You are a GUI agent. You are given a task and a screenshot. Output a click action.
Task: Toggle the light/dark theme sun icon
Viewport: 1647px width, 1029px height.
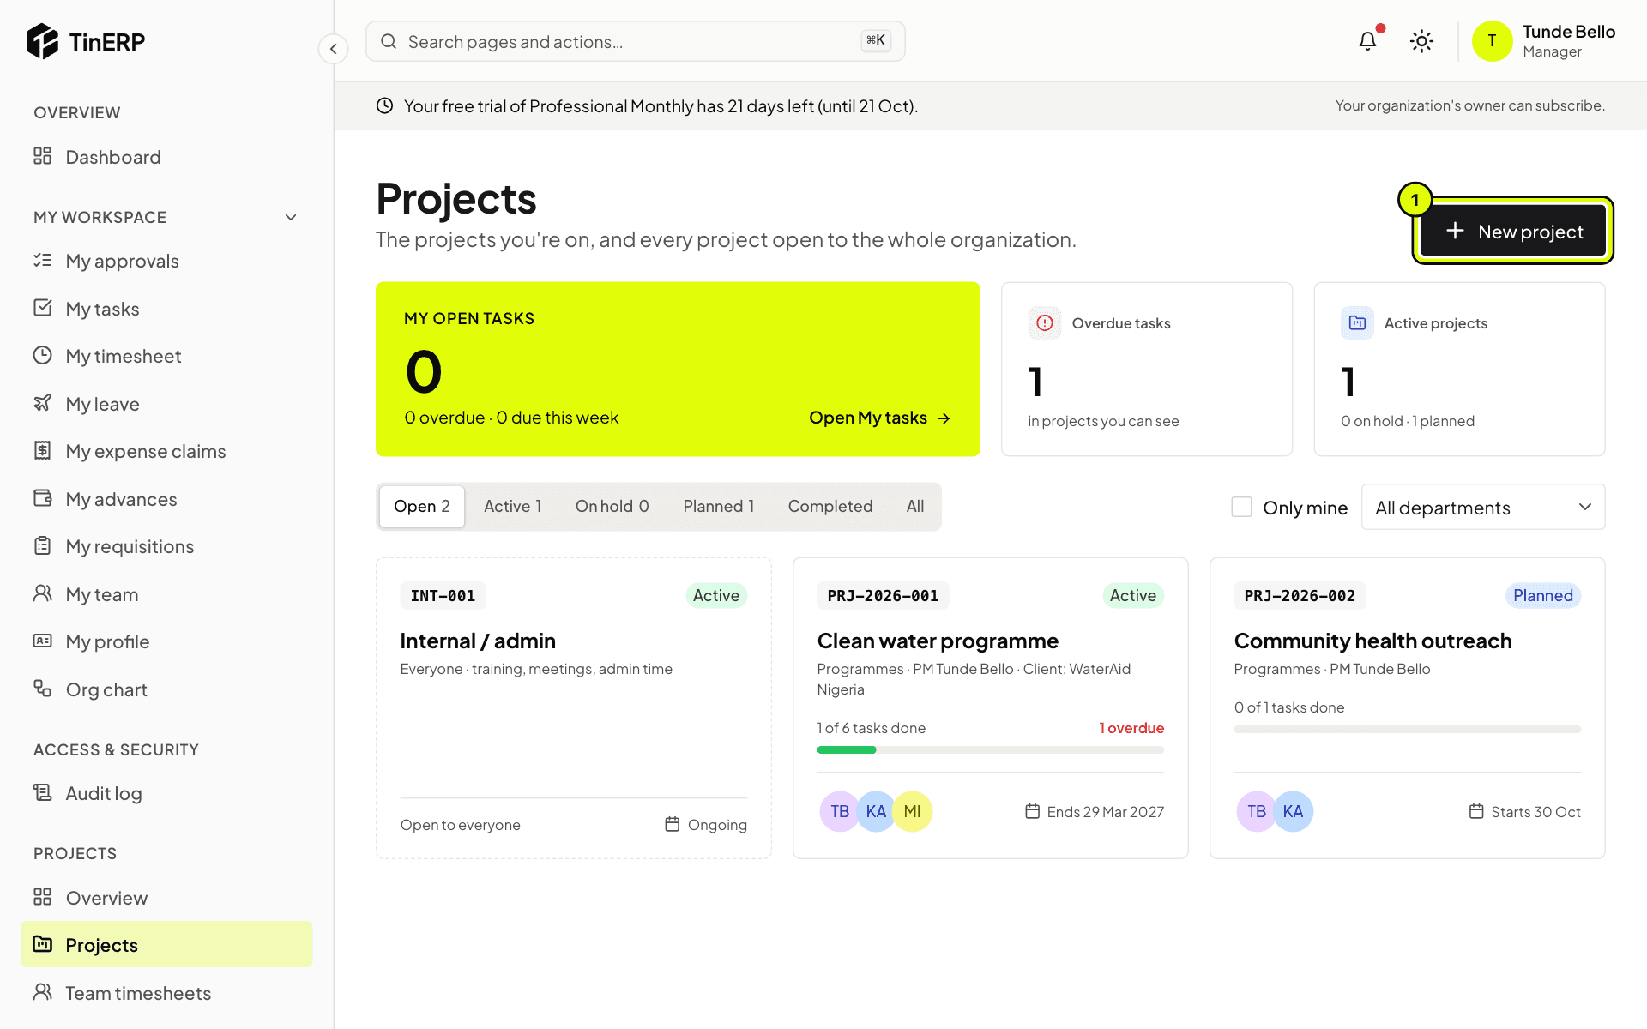(1421, 41)
